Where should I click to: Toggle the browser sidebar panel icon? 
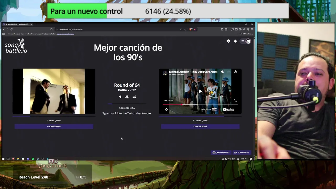(x=236, y=29)
